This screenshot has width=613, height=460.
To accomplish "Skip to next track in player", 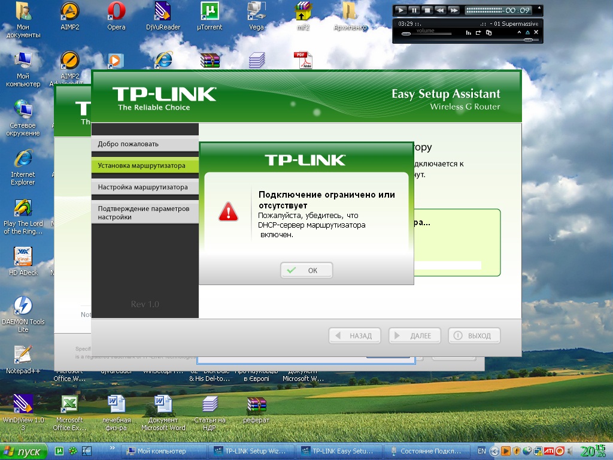I will [x=454, y=10].
